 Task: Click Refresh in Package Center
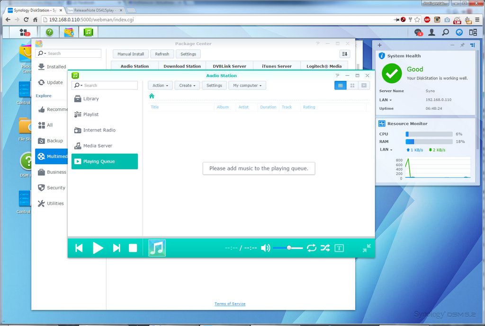[x=162, y=54]
